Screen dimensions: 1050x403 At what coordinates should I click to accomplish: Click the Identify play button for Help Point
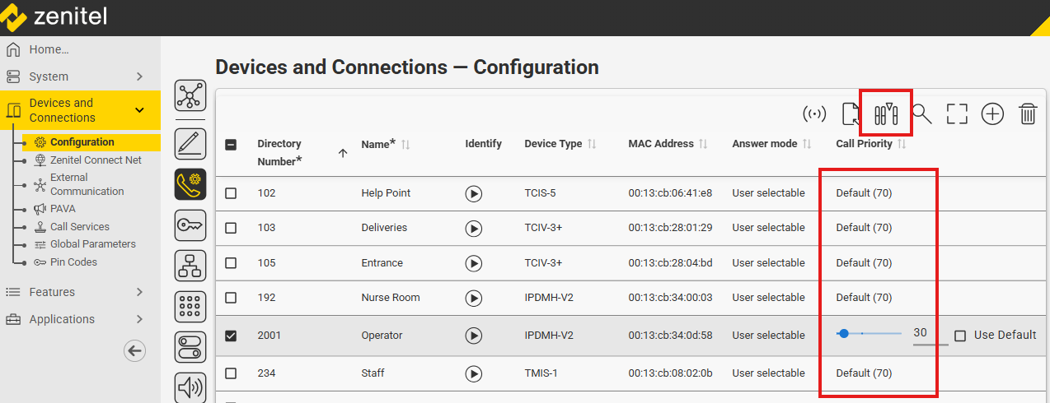474,193
